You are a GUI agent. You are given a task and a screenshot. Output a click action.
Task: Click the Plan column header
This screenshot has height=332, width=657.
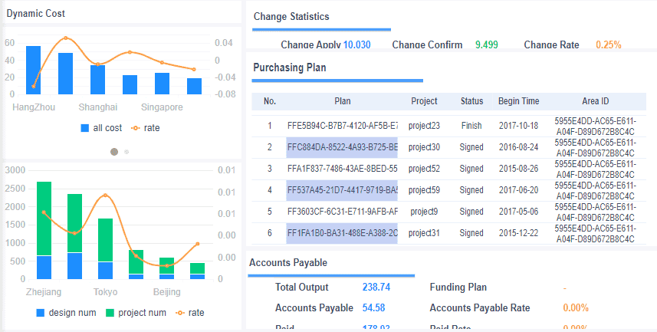(x=343, y=101)
